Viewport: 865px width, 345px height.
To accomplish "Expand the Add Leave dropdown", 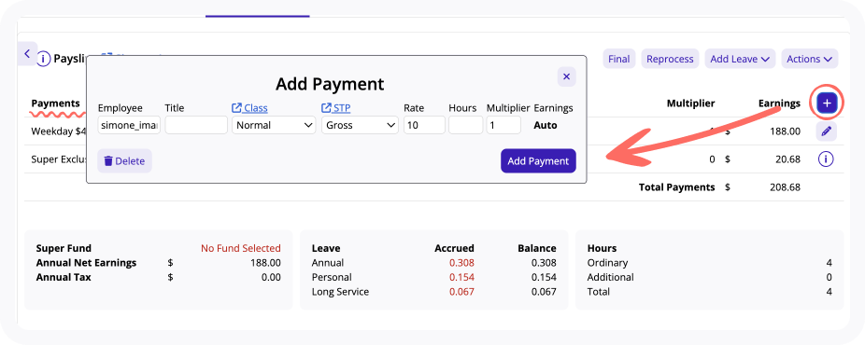I will 740,59.
